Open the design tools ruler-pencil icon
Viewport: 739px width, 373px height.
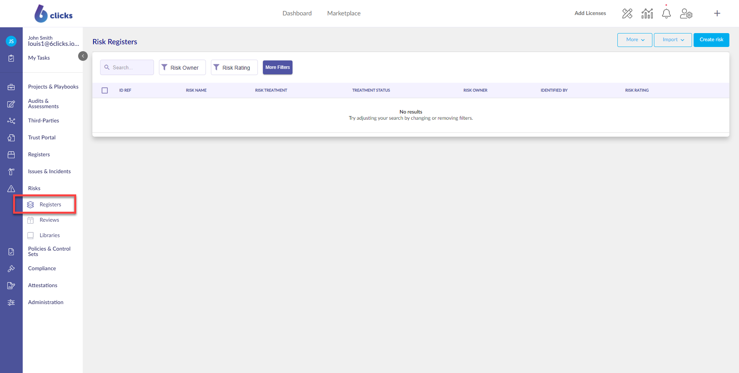point(627,13)
